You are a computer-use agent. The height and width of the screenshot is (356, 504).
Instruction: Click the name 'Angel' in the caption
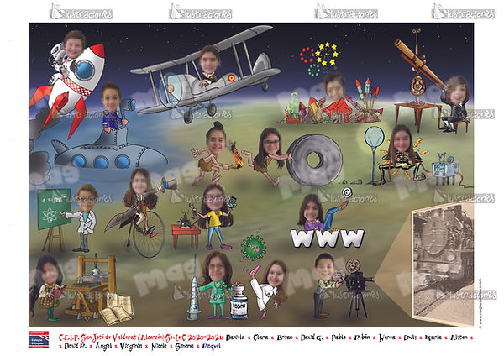[104, 347]
